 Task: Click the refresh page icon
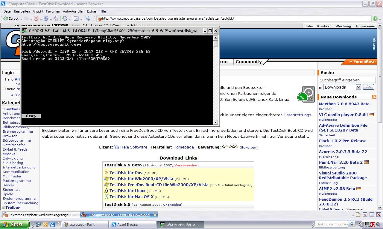46,18
